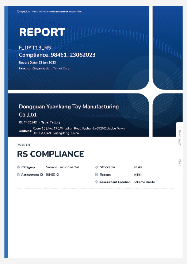Click the RS COMPLIANCE heading
Screen dimensions: 187x264
coord(50,154)
